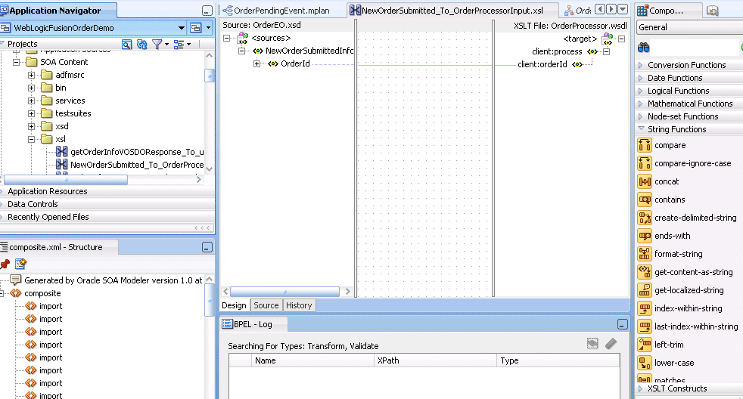Viewport: 743px width, 399px height.
Task: Click the source pane horizontal scrollbar thumb
Action: (284, 292)
